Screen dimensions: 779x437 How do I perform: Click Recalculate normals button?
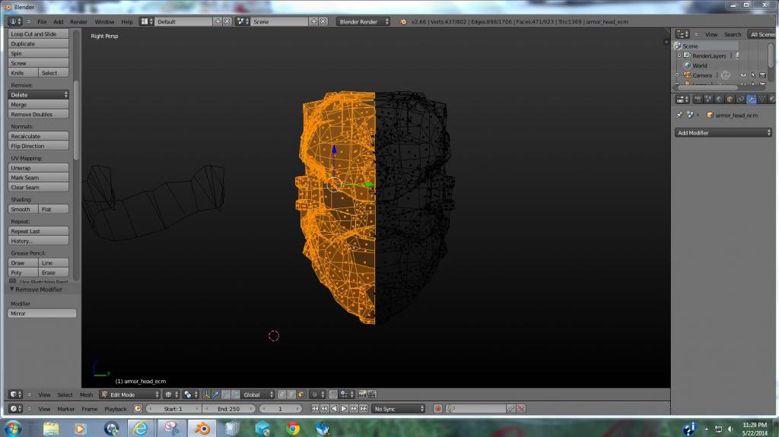(x=38, y=136)
